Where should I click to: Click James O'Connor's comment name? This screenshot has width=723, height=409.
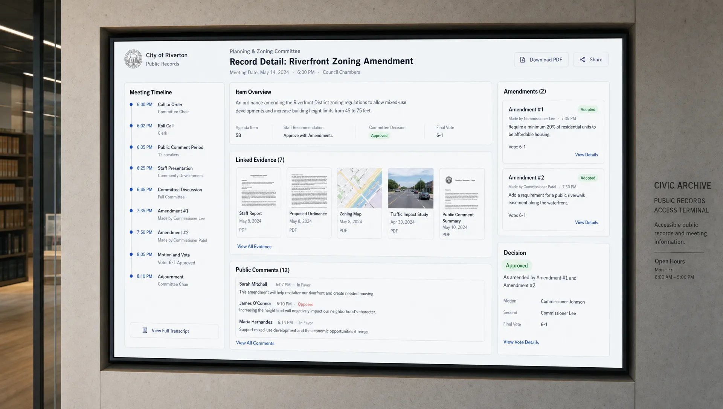[255, 303]
